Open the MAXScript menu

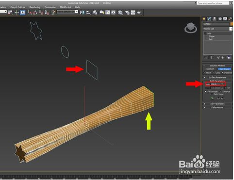click(x=66, y=7)
